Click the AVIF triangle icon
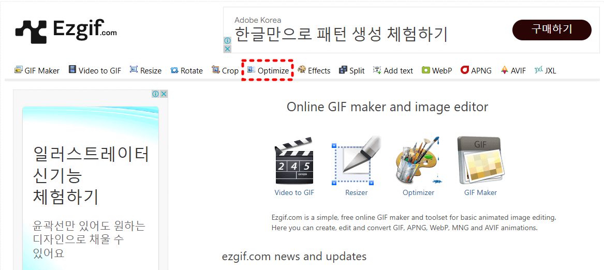This screenshot has height=270, width=604. [504, 70]
